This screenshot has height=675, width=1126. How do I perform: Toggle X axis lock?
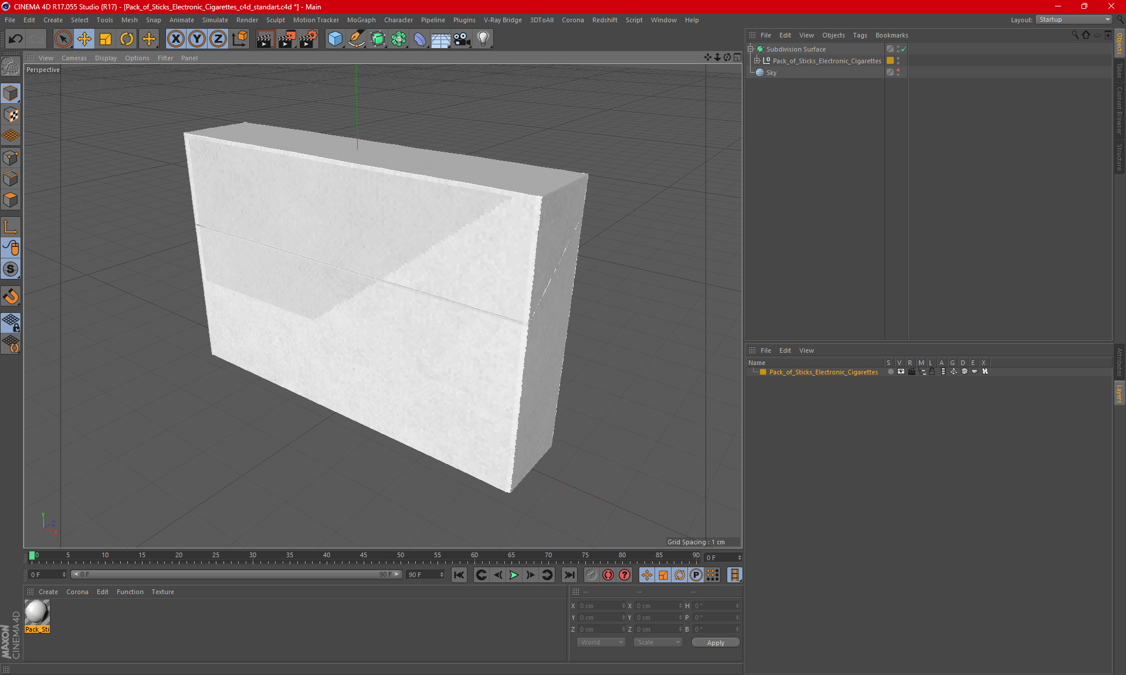pos(175,39)
